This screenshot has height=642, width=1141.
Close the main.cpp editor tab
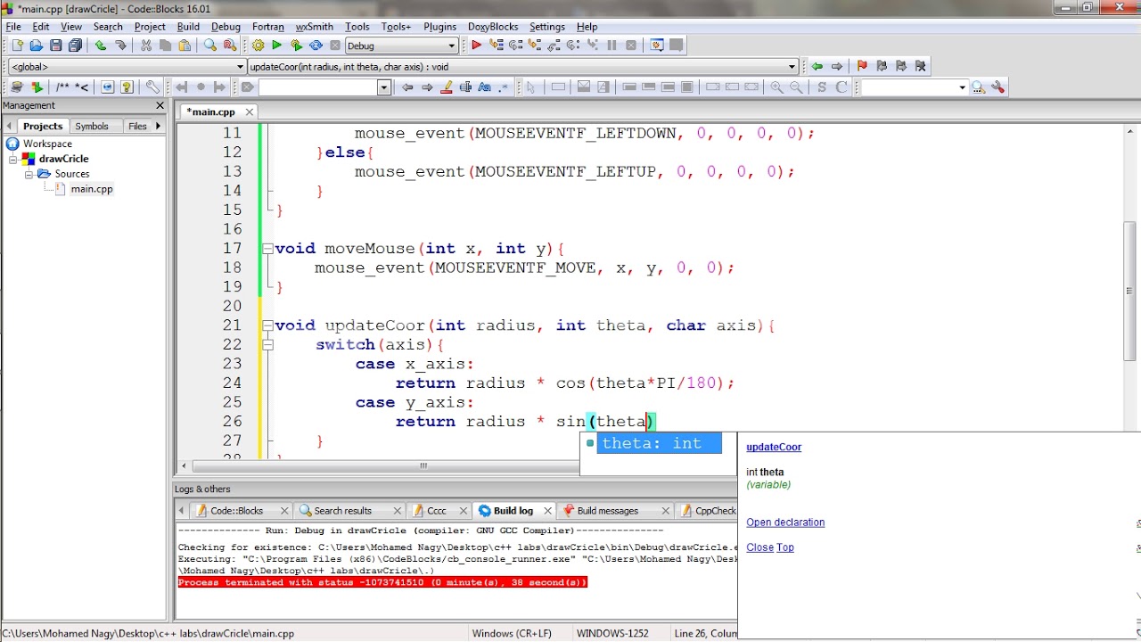(x=250, y=112)
